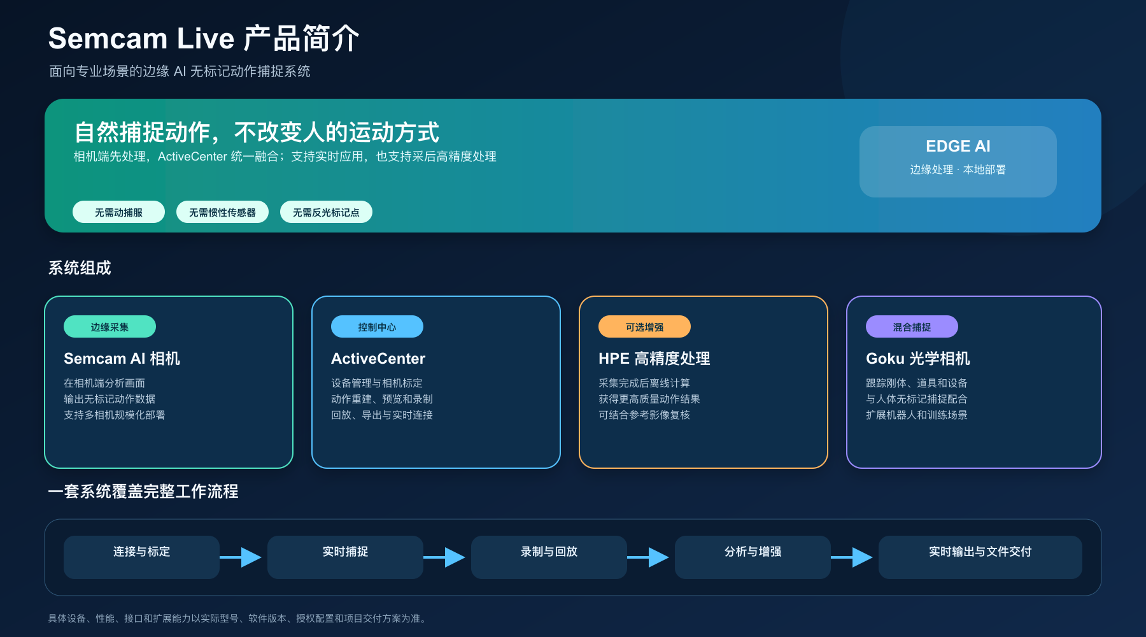Click the blue 控制中心 label
The width and height of the screenshot is (1146, 637).
click(377, 327)
